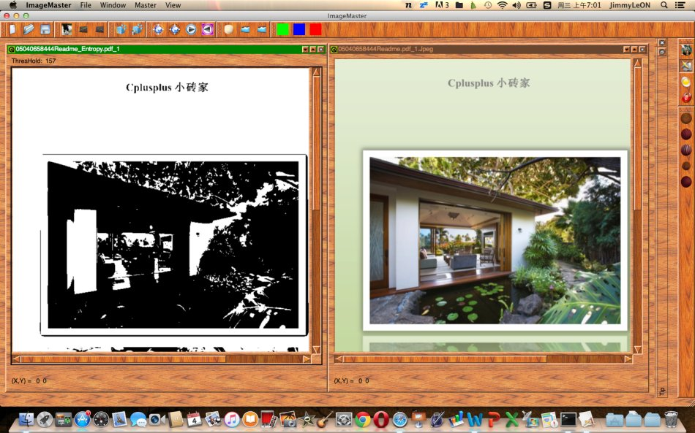Open the Master menu
Screen dimensions: 695x433
point(146,5)
